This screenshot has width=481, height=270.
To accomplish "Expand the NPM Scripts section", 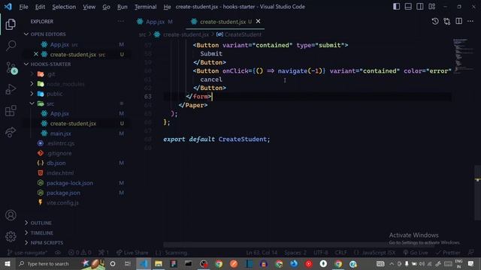I will (x=47, y=242).
